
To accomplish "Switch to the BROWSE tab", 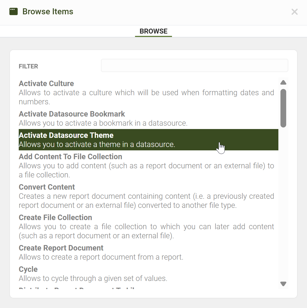I will 153,31.
